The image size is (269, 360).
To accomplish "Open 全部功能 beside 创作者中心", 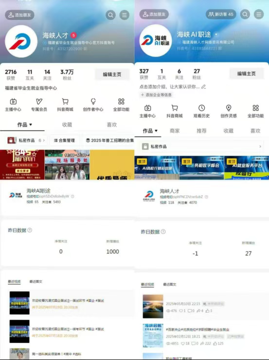I will [x=121, y=105].
